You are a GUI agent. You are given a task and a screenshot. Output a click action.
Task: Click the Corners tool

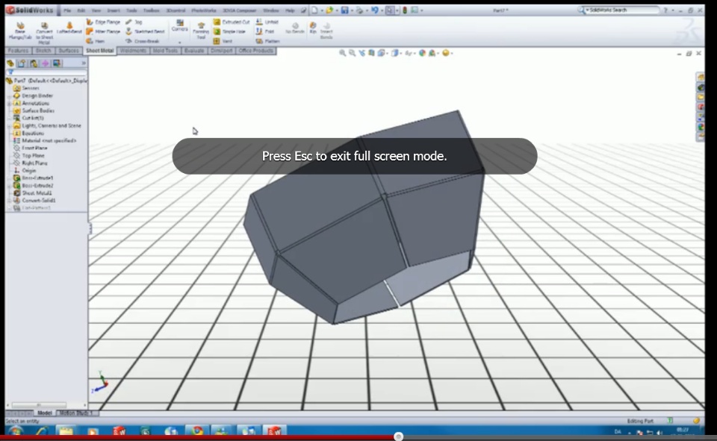pos(180,25)
